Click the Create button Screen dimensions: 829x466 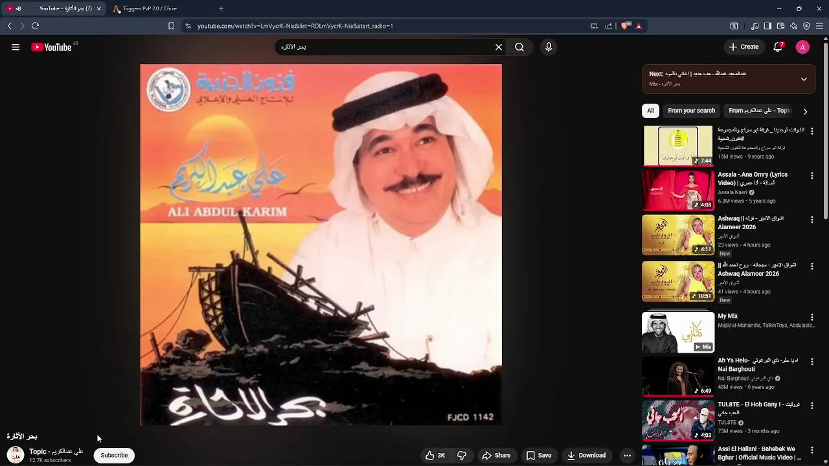[744, 47]
